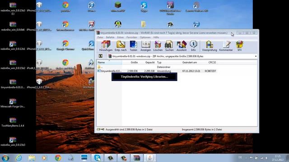Click the SFX toolbar icon

(239, 46)
